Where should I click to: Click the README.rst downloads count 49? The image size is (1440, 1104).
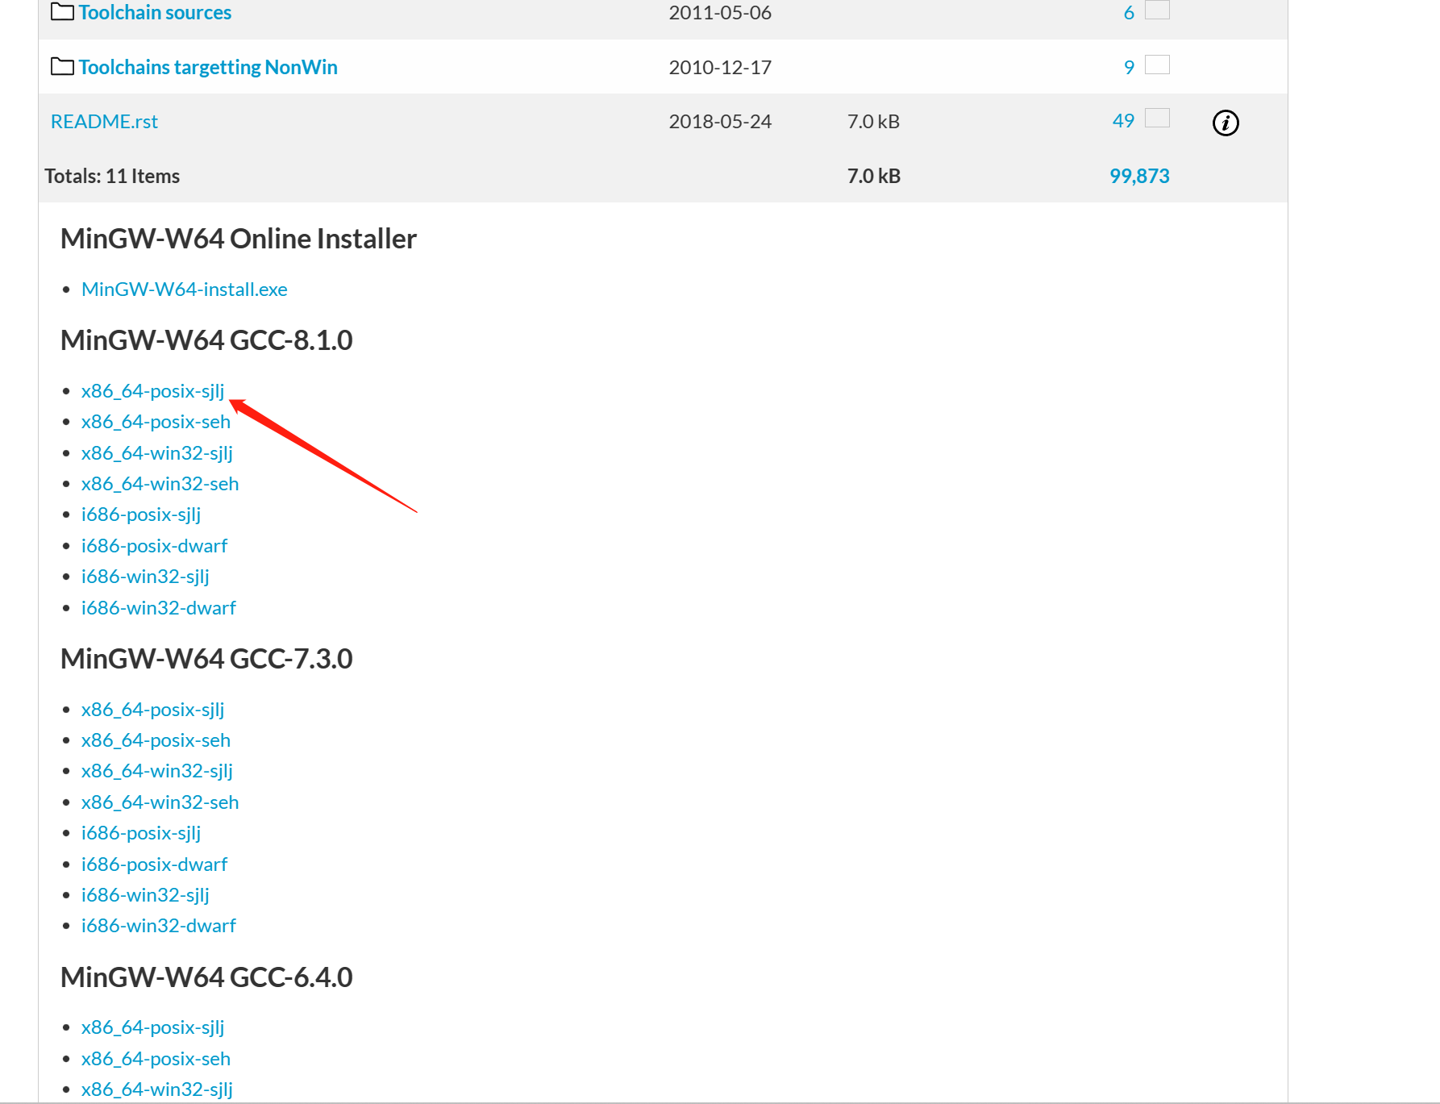tap(1123, 121)
